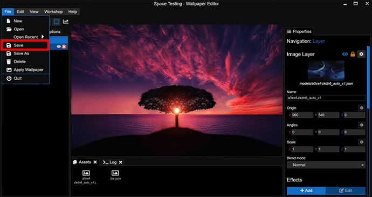Delete layer with red X icon

pos(64,46)
